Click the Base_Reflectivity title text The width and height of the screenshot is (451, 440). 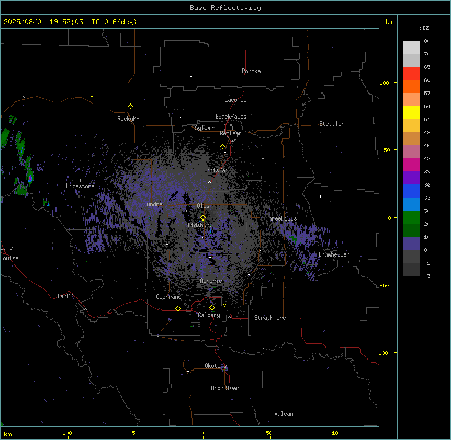click(x=225, y=8)
